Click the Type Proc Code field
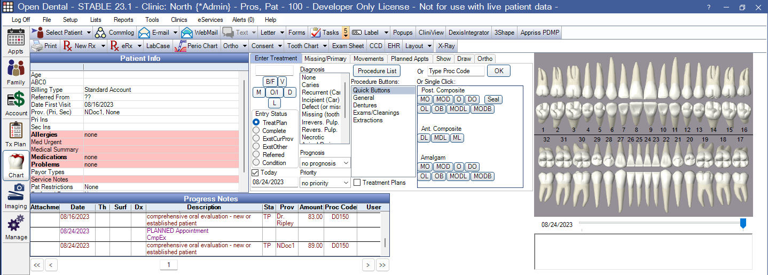The height and width of the screenshot is (275, 768). (456, 71)
